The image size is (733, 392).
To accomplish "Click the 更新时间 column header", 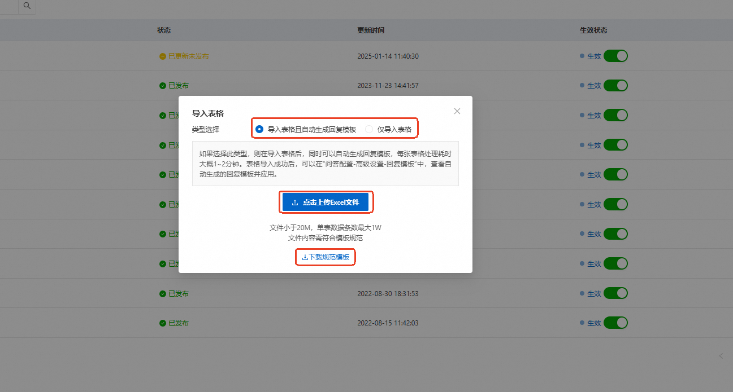I will point(371,30).
